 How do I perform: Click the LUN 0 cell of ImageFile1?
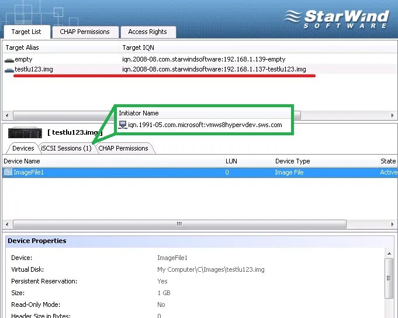227,173
